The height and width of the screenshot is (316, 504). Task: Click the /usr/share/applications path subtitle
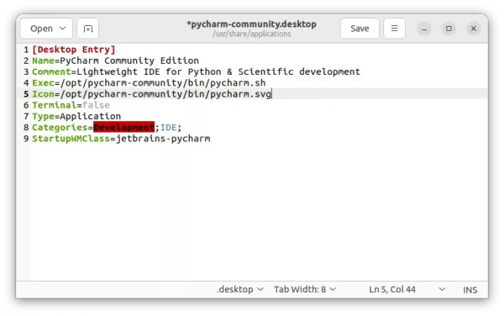point(252,34)
